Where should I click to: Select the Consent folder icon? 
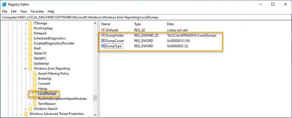point(35,84)
